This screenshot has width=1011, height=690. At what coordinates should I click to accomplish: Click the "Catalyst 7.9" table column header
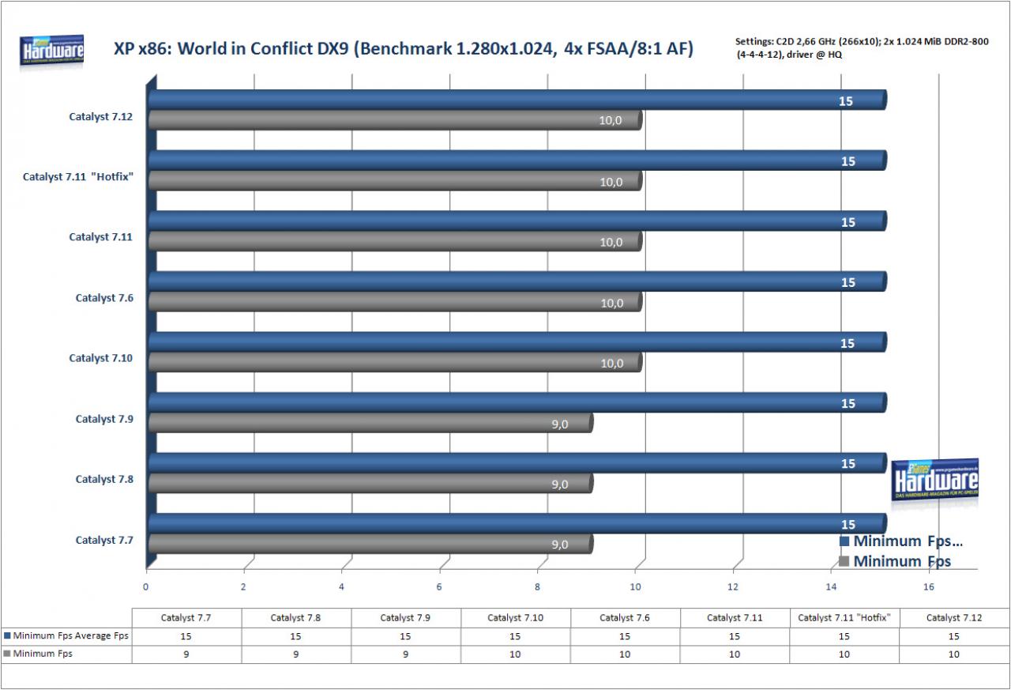click(x=405, y=618)
